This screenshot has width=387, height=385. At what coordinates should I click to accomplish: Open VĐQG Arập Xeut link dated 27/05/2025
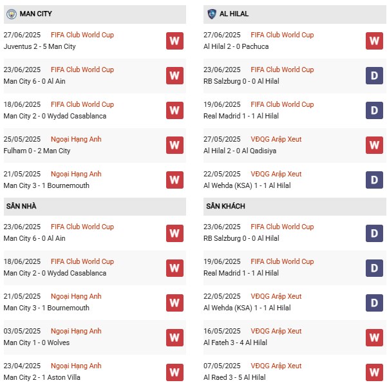276,139
